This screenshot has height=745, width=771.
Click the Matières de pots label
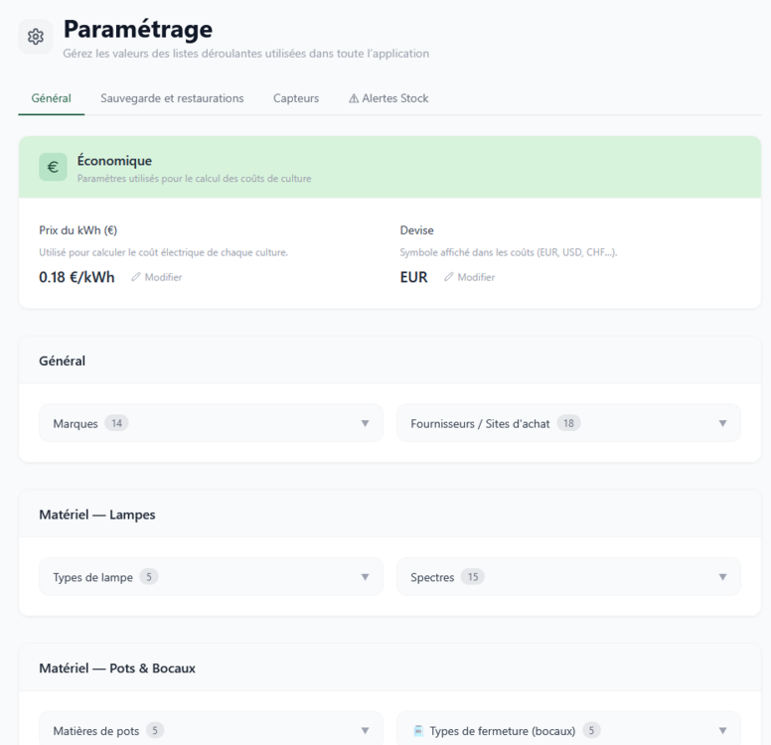(x=96, y=731)
